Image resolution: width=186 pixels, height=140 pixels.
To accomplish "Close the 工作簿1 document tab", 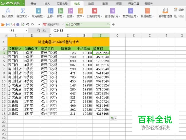I will click(108, 24).
